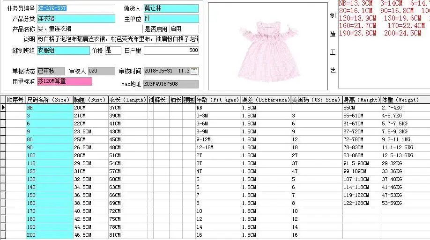Click length cell 37CM
430x240 pixels.
(x=128, y=108)
